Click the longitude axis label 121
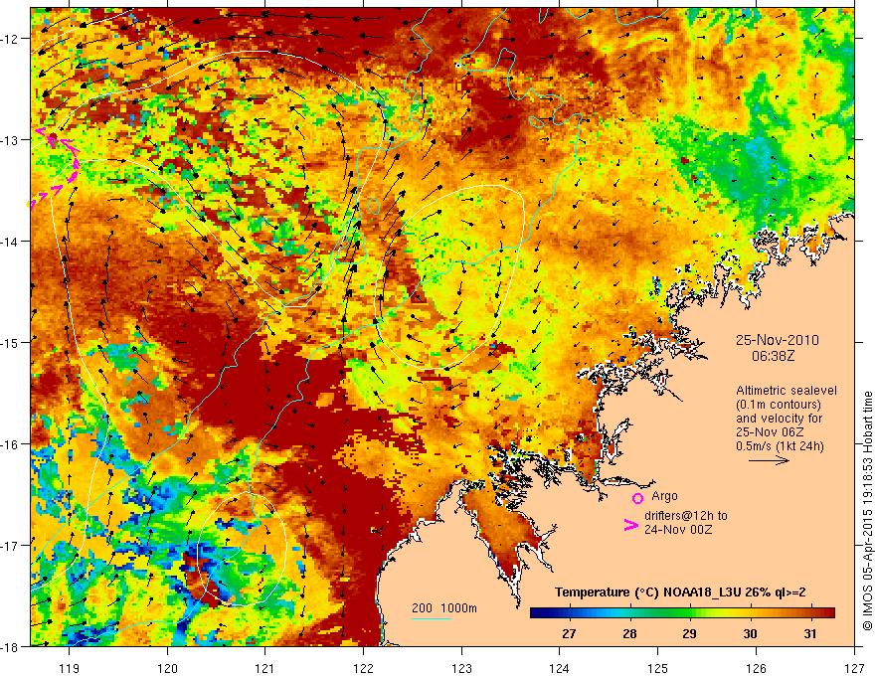The image size is (875, 676). [x=265, y=668]
